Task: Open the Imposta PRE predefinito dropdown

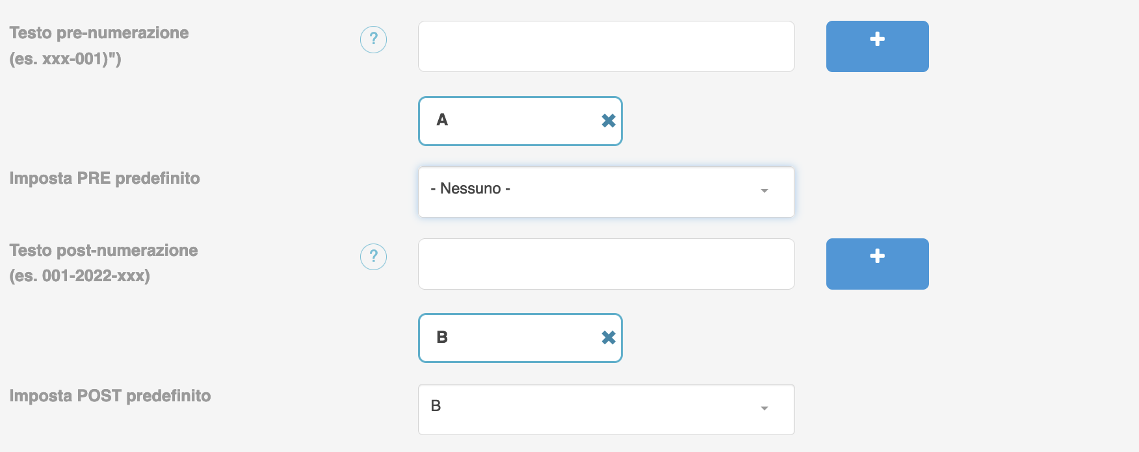Action: pyautogui.click(x=606, y=192)
